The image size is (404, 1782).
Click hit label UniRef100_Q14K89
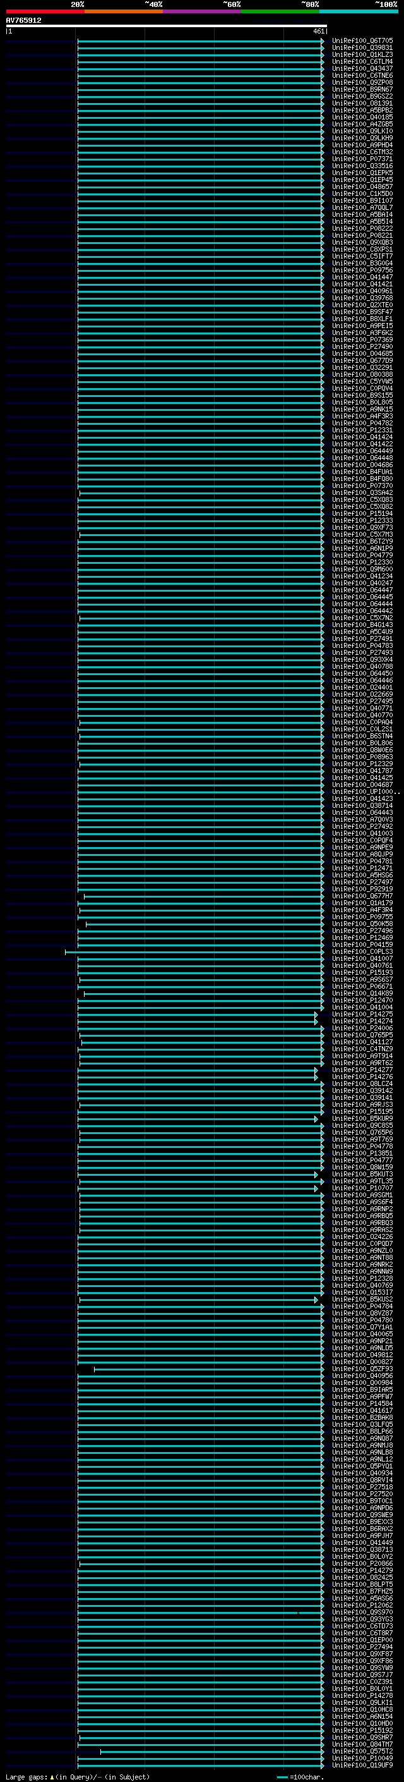pos(362,993)
